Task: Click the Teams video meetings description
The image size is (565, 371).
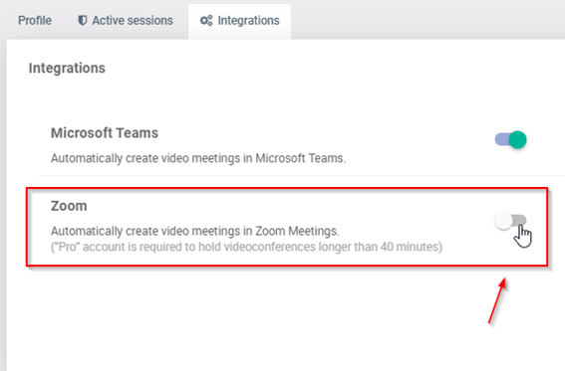Action: tap(198, 158)
